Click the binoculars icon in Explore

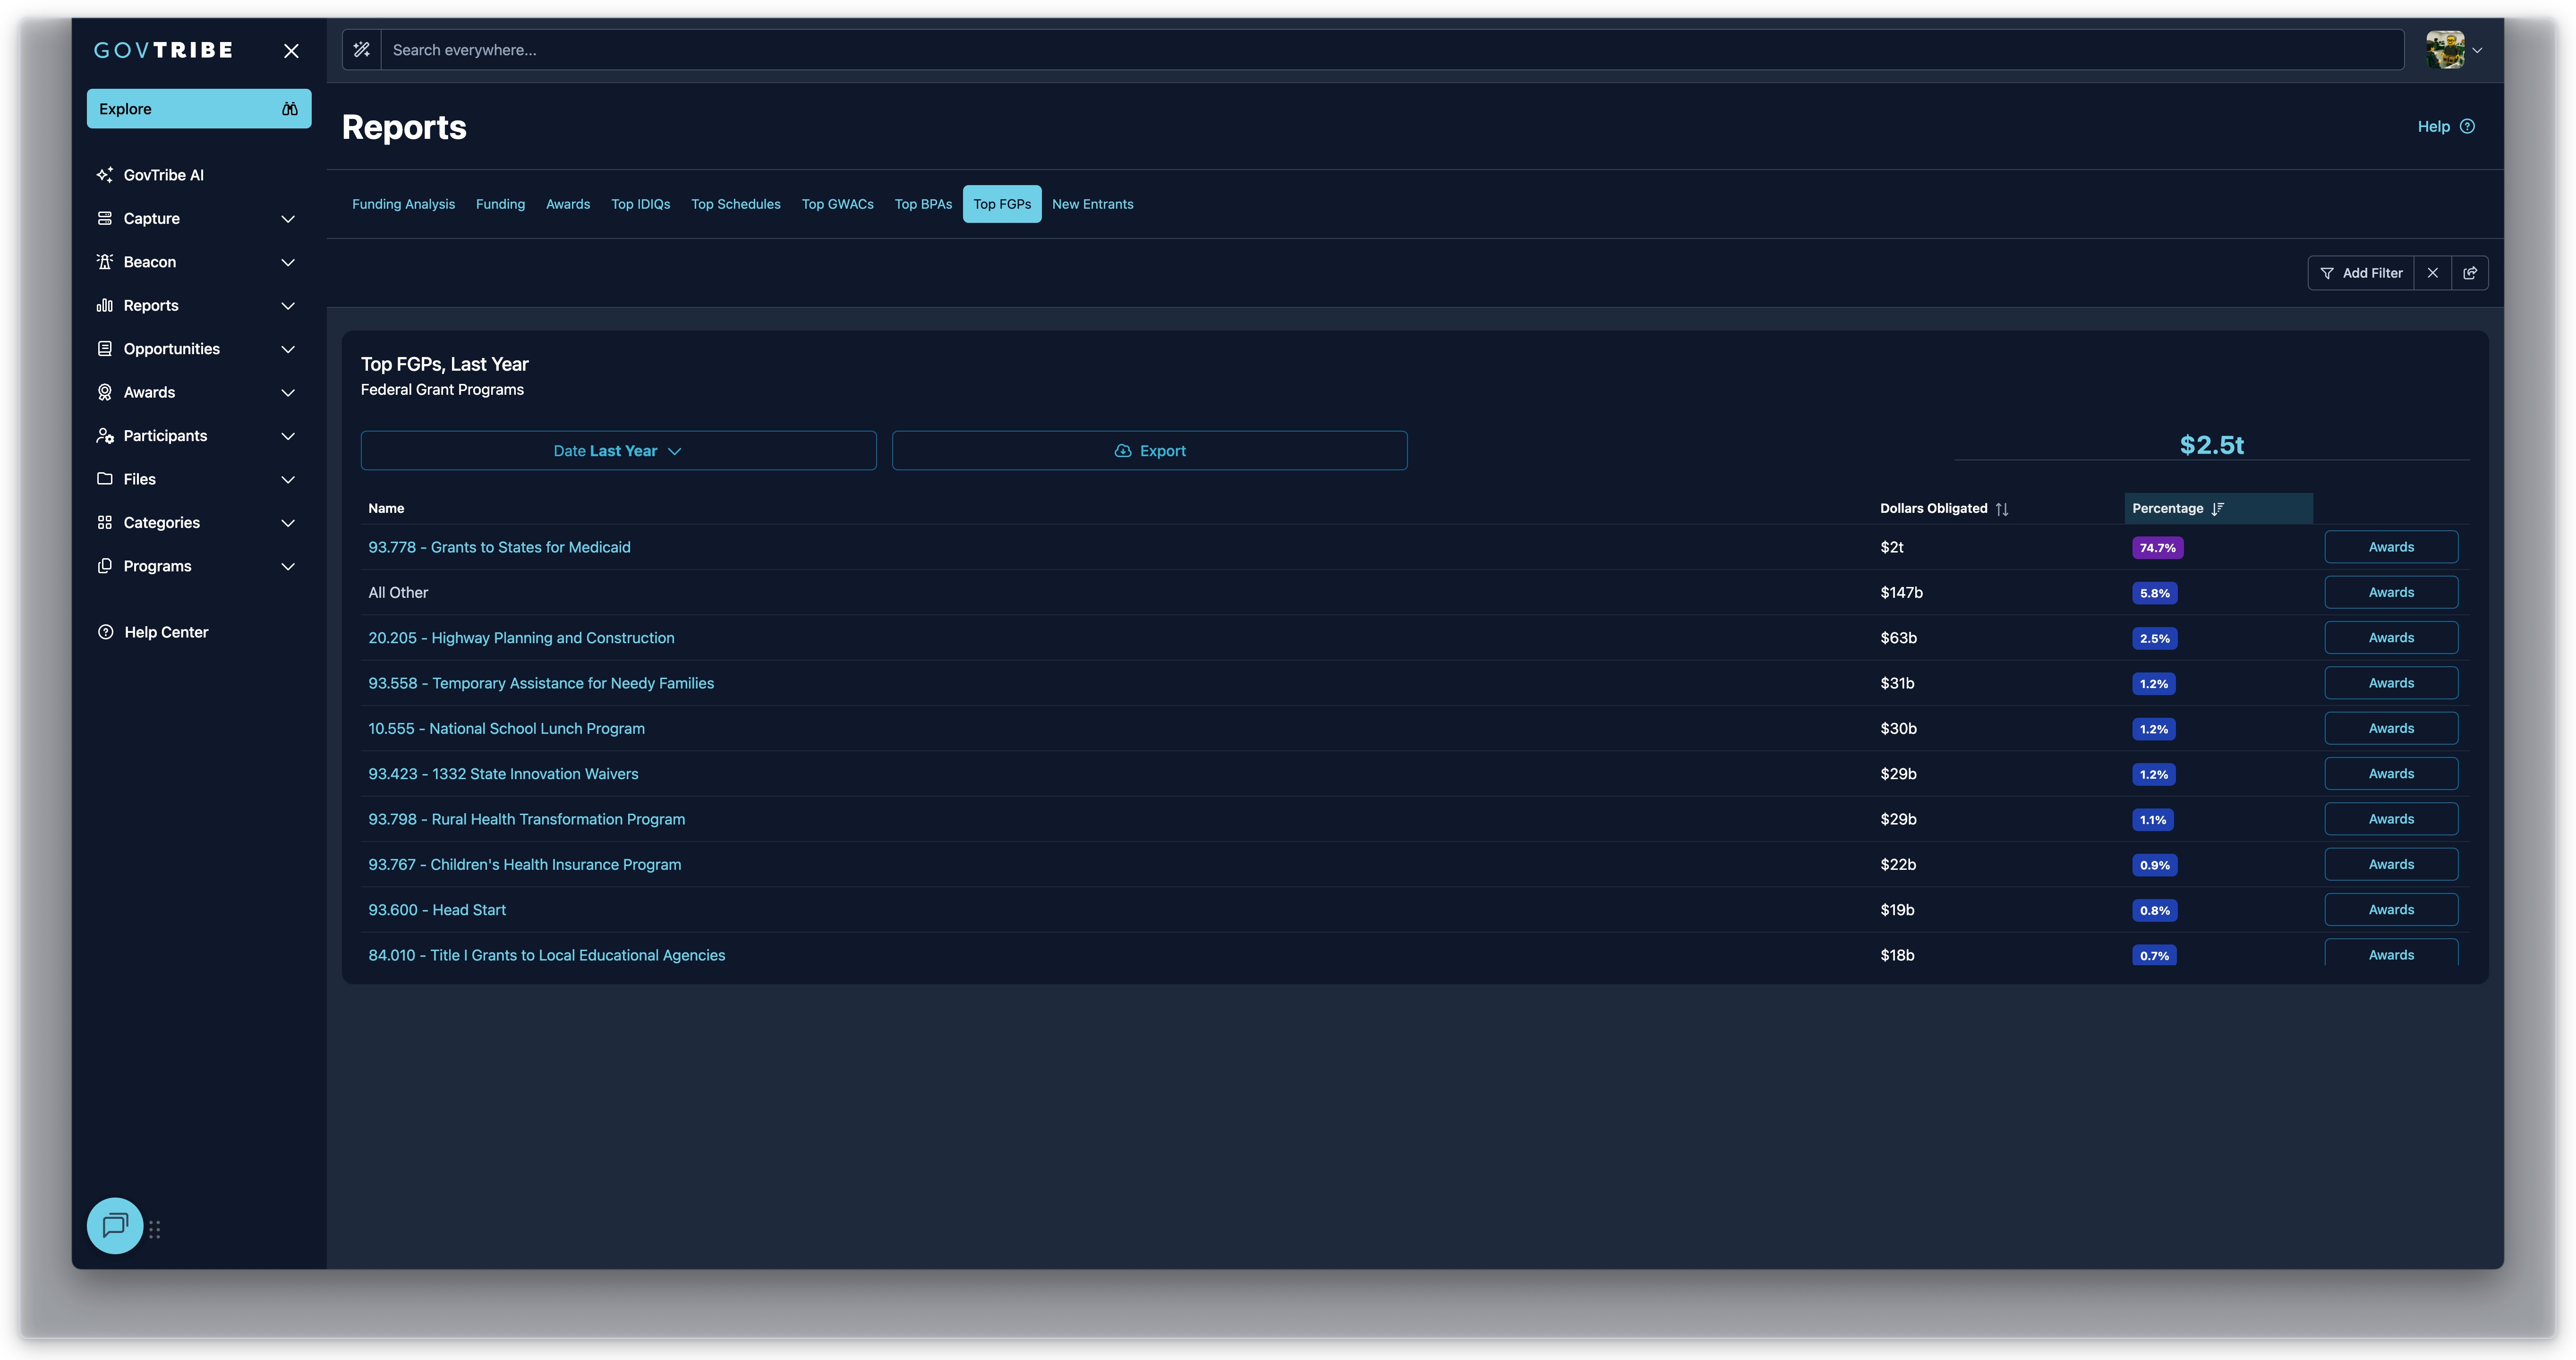(x=290, y=109)
